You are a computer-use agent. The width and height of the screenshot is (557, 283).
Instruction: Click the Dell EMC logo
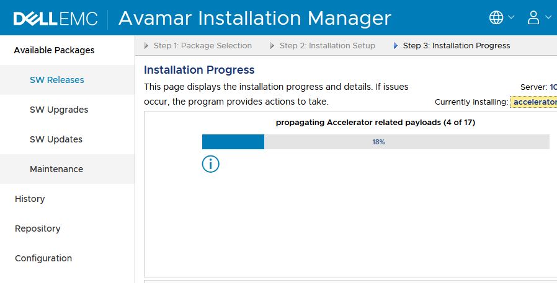pos(56,19)
